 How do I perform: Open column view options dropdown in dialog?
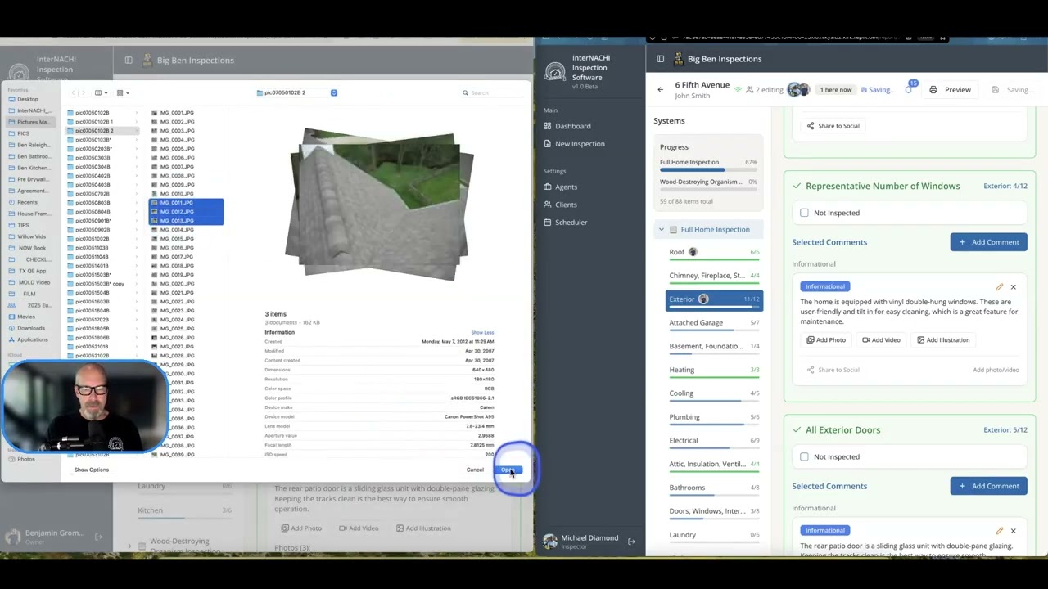click(x=101, y=93)
